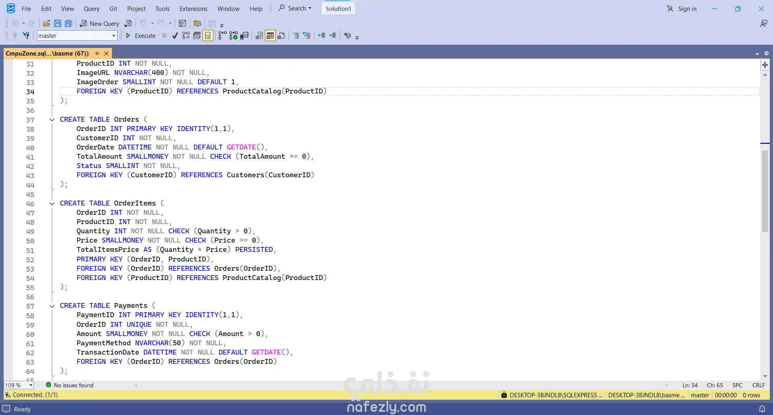The width and height of the screenshot is (773, 415).
Task: Click the New Query button
Action: click(99, 23)
